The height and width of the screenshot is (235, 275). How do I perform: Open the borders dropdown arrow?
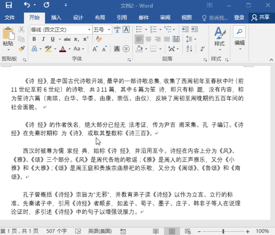point(160,49)
